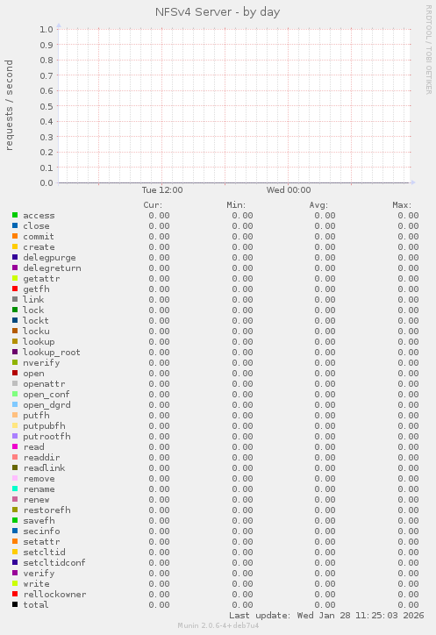This screenshot has height=635, width=436.
Task: Click the Cur value in the total row
Action: (159, 605)
